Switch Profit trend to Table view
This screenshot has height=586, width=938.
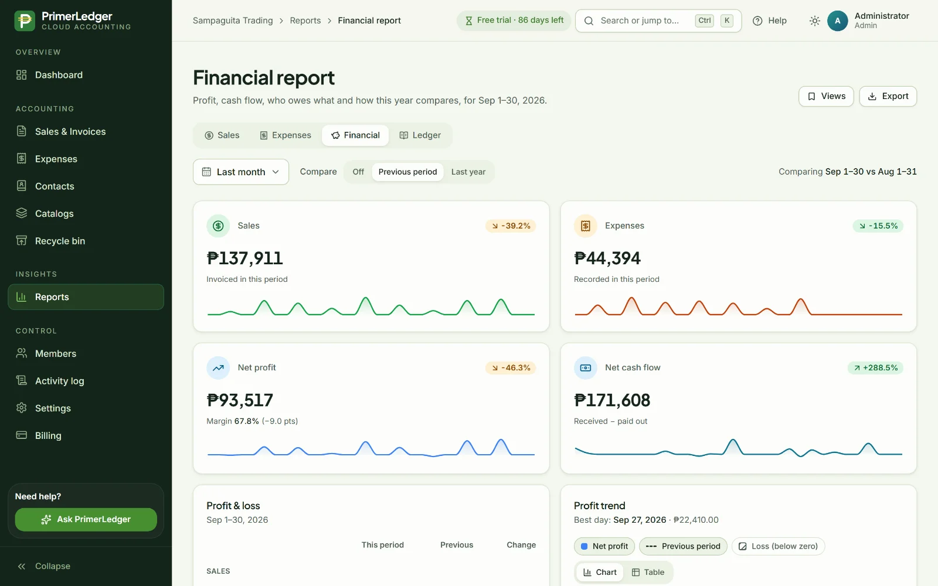648,573
